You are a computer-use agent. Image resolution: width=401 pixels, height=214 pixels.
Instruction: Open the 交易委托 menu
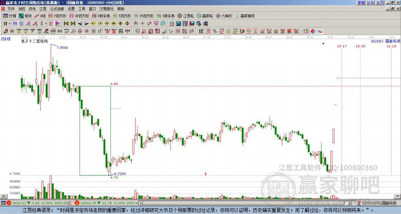point(107,9)
